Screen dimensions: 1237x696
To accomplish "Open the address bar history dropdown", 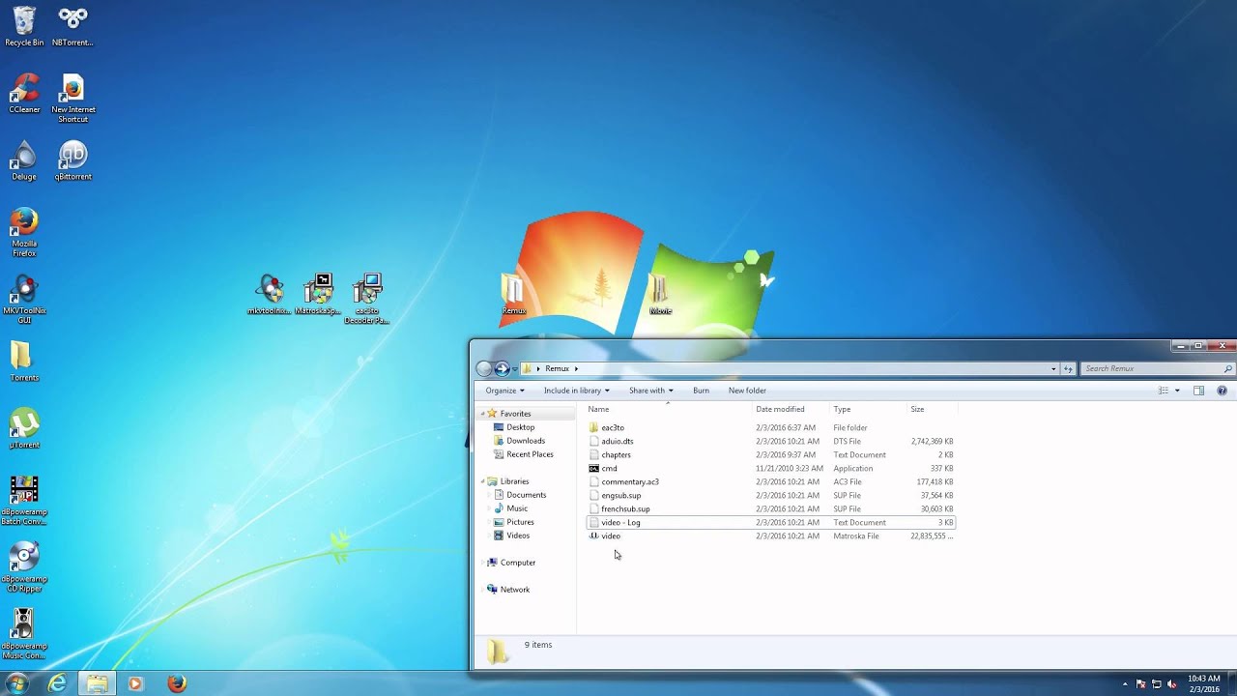I will [1053, 368].
